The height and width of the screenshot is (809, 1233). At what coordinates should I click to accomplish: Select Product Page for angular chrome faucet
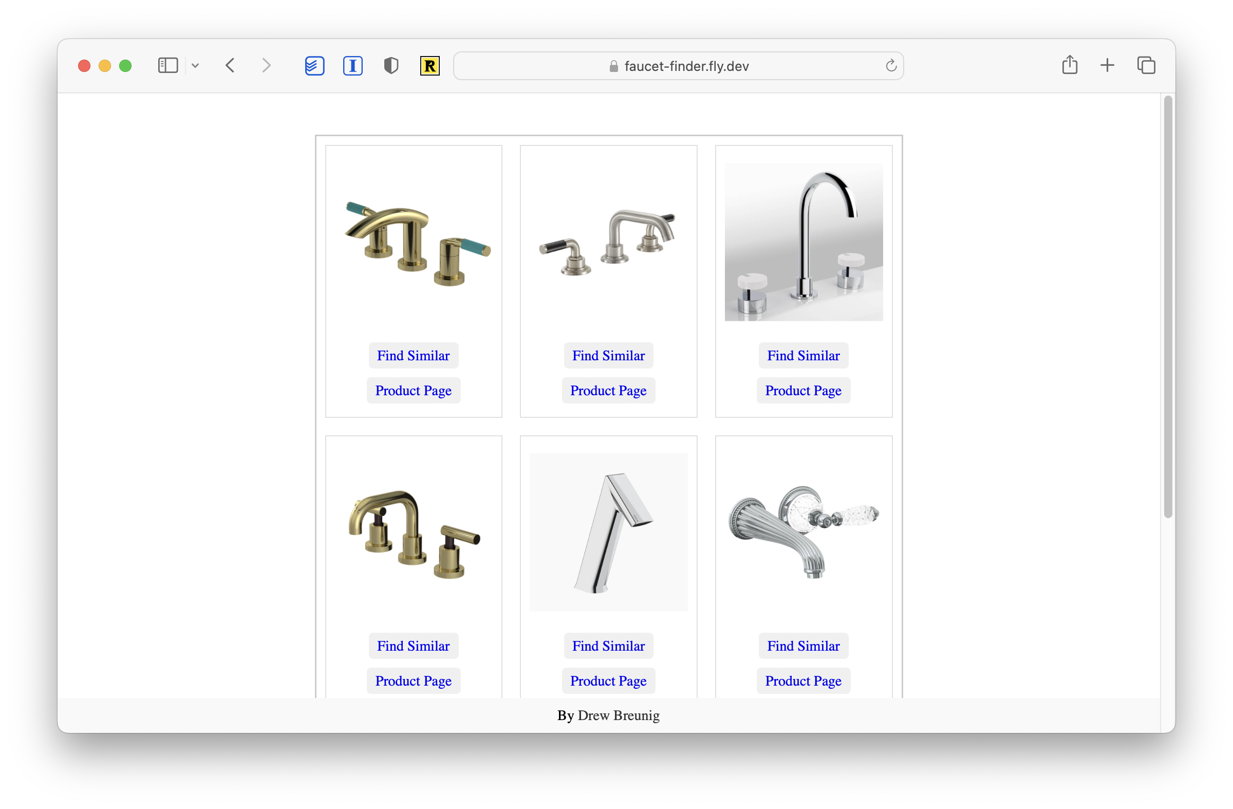608,680
